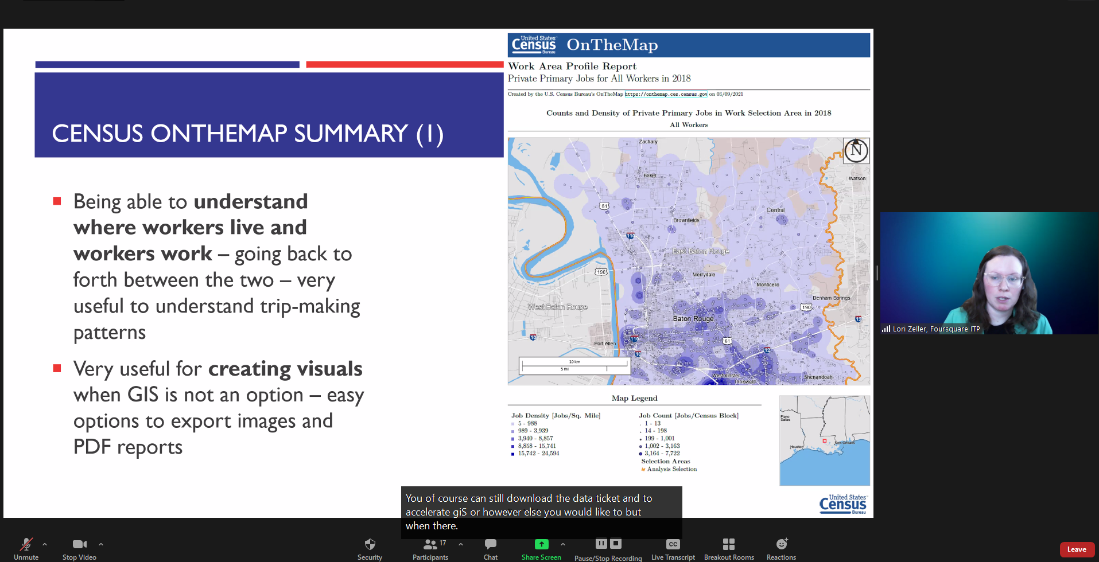The image size is (1099, 562).
Task: Click '3,164 - 7,722' job count entry
Action: [x=662, y=454]
